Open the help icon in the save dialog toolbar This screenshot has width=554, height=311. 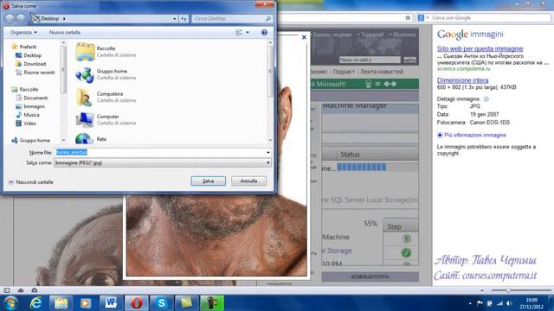click(x=264, y=33)
